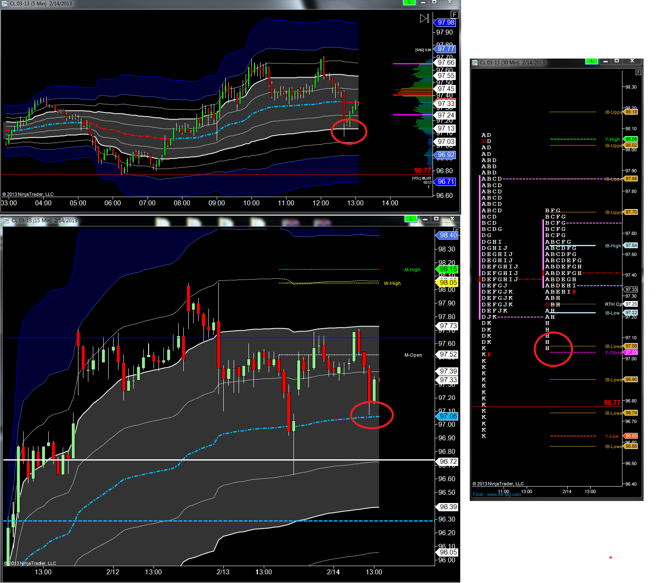The image size is (658, 583).
Task: Click the M-High label in 15 Min chart
Action: tap(412, 270)
